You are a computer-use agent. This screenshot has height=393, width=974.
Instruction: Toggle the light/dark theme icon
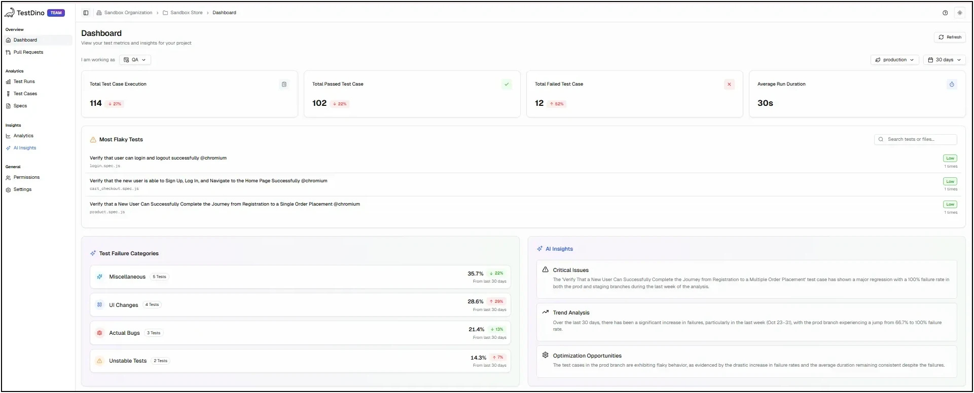[960, 13]
